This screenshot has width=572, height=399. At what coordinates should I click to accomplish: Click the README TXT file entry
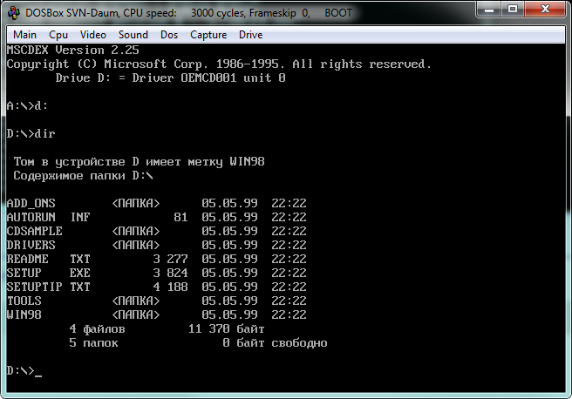(156, 259)
